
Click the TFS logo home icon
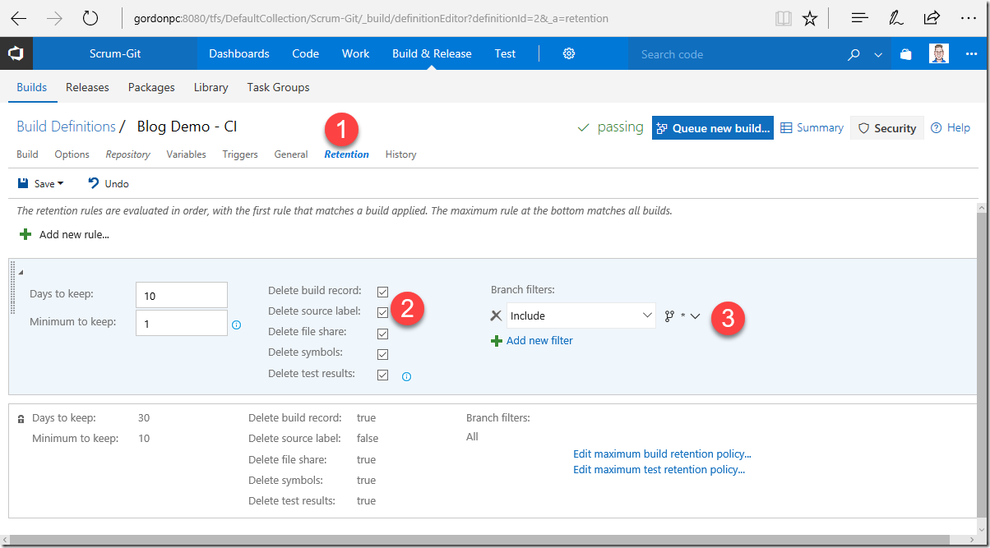click(x=16, y=53)
